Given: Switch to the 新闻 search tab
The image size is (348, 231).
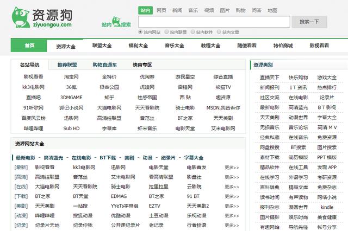Looking at the screenshot, I should [177, 10].
